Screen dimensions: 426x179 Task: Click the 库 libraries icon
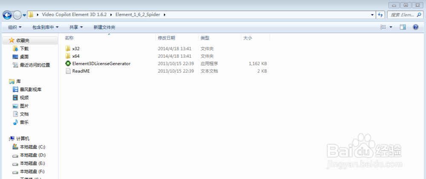click(x=12, y=81)
